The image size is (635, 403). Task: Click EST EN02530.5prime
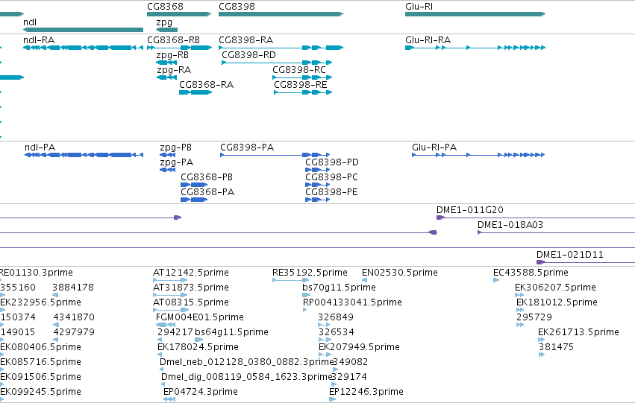point(400,273)
